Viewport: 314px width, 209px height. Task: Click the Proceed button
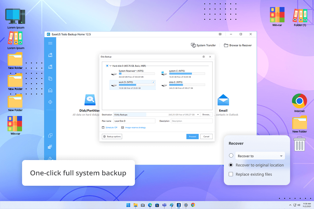(193, 136)
